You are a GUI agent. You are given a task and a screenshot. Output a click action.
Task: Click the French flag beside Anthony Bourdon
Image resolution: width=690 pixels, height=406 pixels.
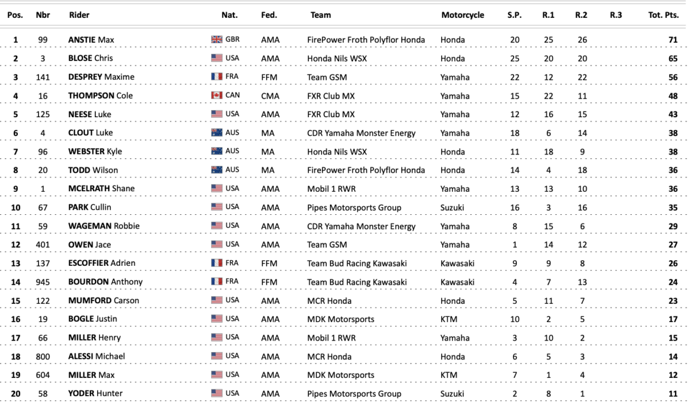click(x=217, y=281)
